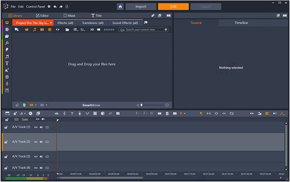Hide video on A/V Track (2) with the eye icon

click(x=36, y=142)
